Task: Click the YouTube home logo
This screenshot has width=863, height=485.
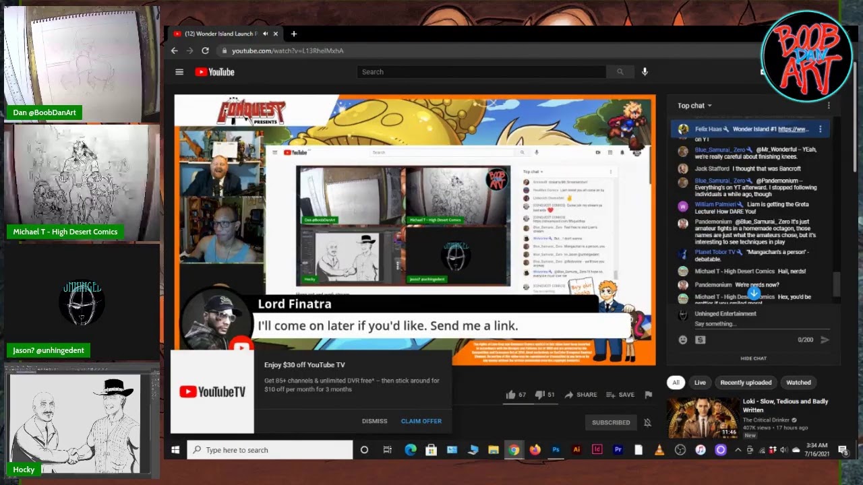Action: 214,72
